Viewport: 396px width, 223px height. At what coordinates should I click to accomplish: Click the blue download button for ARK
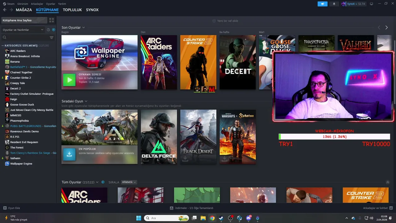point(69,154)
